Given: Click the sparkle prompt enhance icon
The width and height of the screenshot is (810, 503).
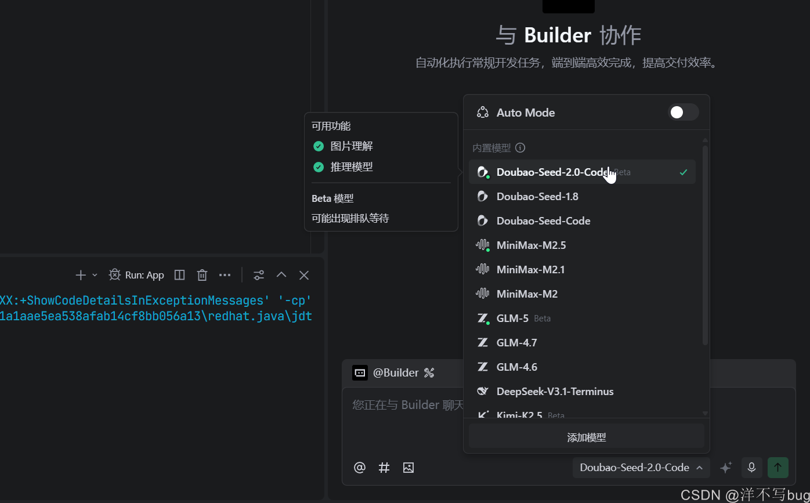Looking at the screenshot, I should [x=726, y=468].
